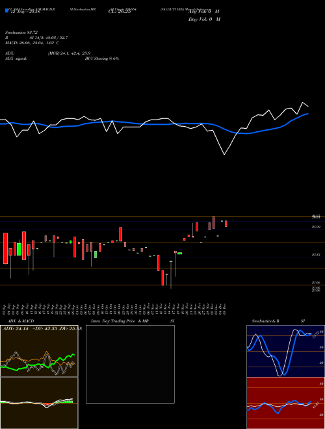Open the MACD histogram panel below ADX
The height and width of the screenshot is (429, 325).
[x=39, y=403]
